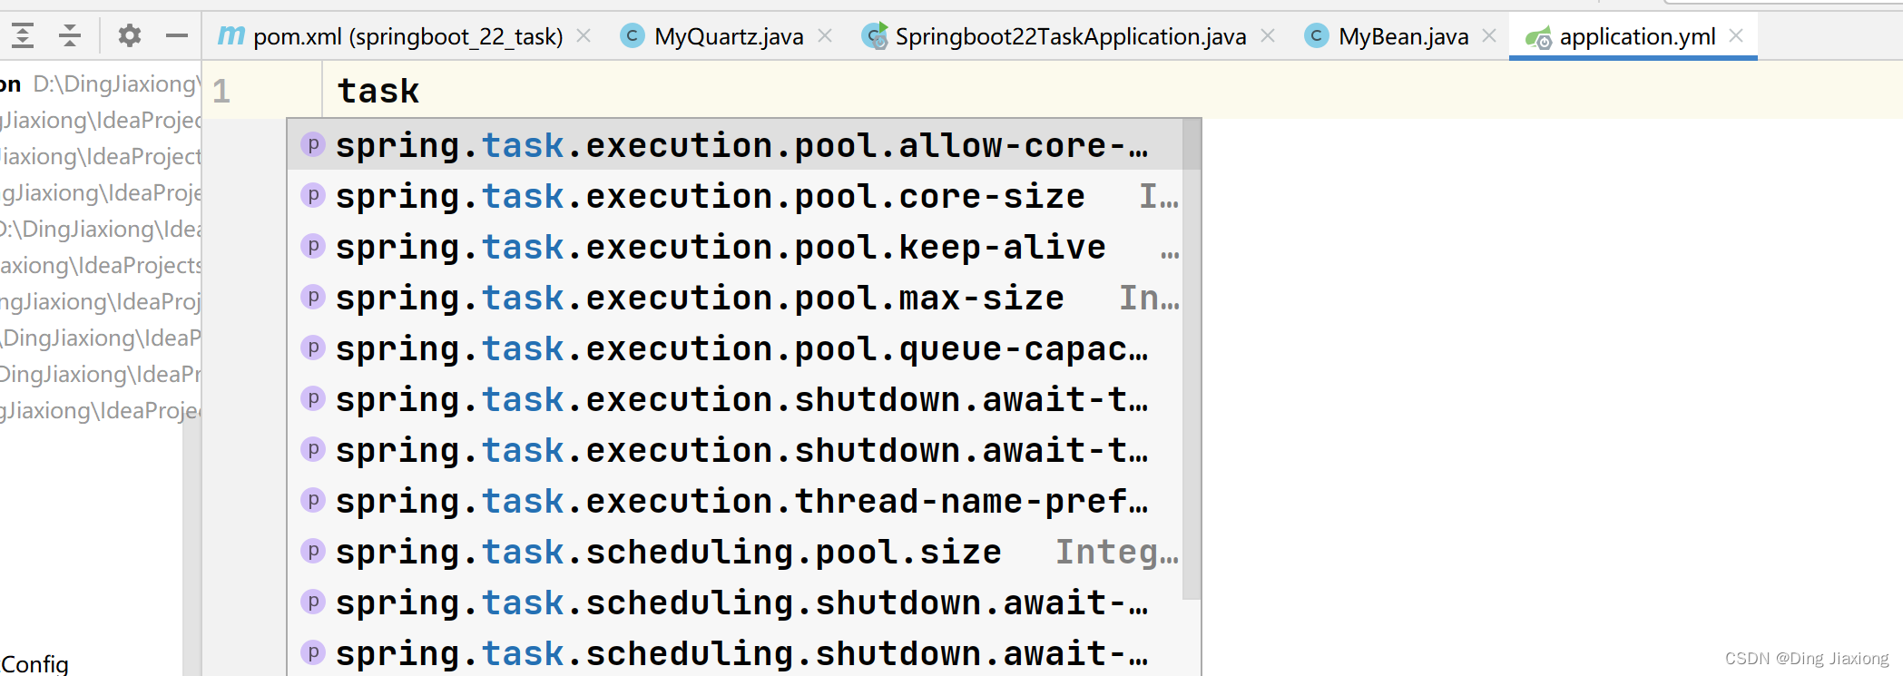Image resolution: width=1903 pixels, height=676 pixels.
Task: Click the Collapse All icon in project toolbar
Action: [x=70, y=36]
